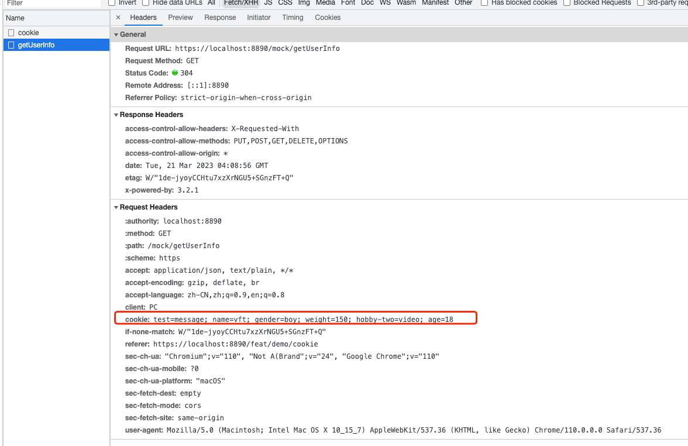
Task: Click the Remote Address value
Action: [x=208, y=85]
